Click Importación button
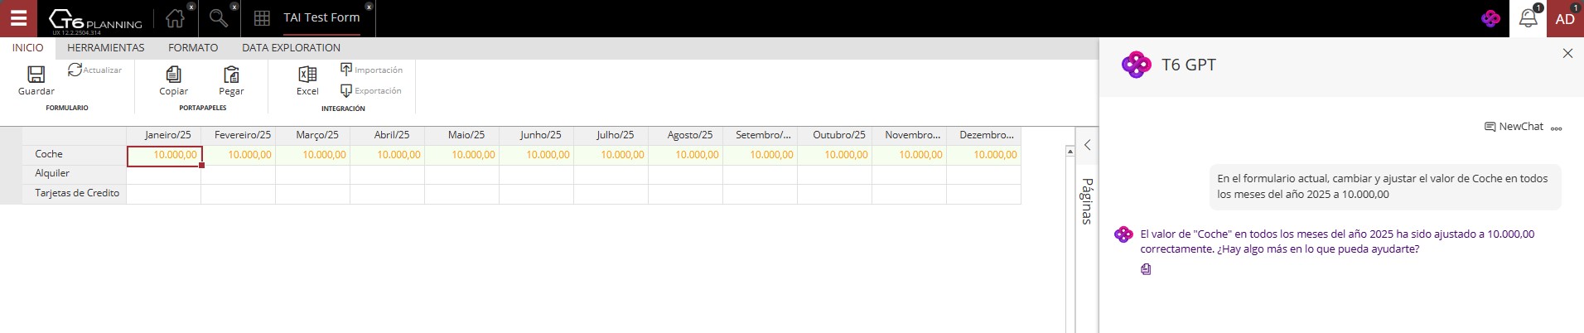The height and width of the screenshot is (333, 1584). click(x=371, y=70)
